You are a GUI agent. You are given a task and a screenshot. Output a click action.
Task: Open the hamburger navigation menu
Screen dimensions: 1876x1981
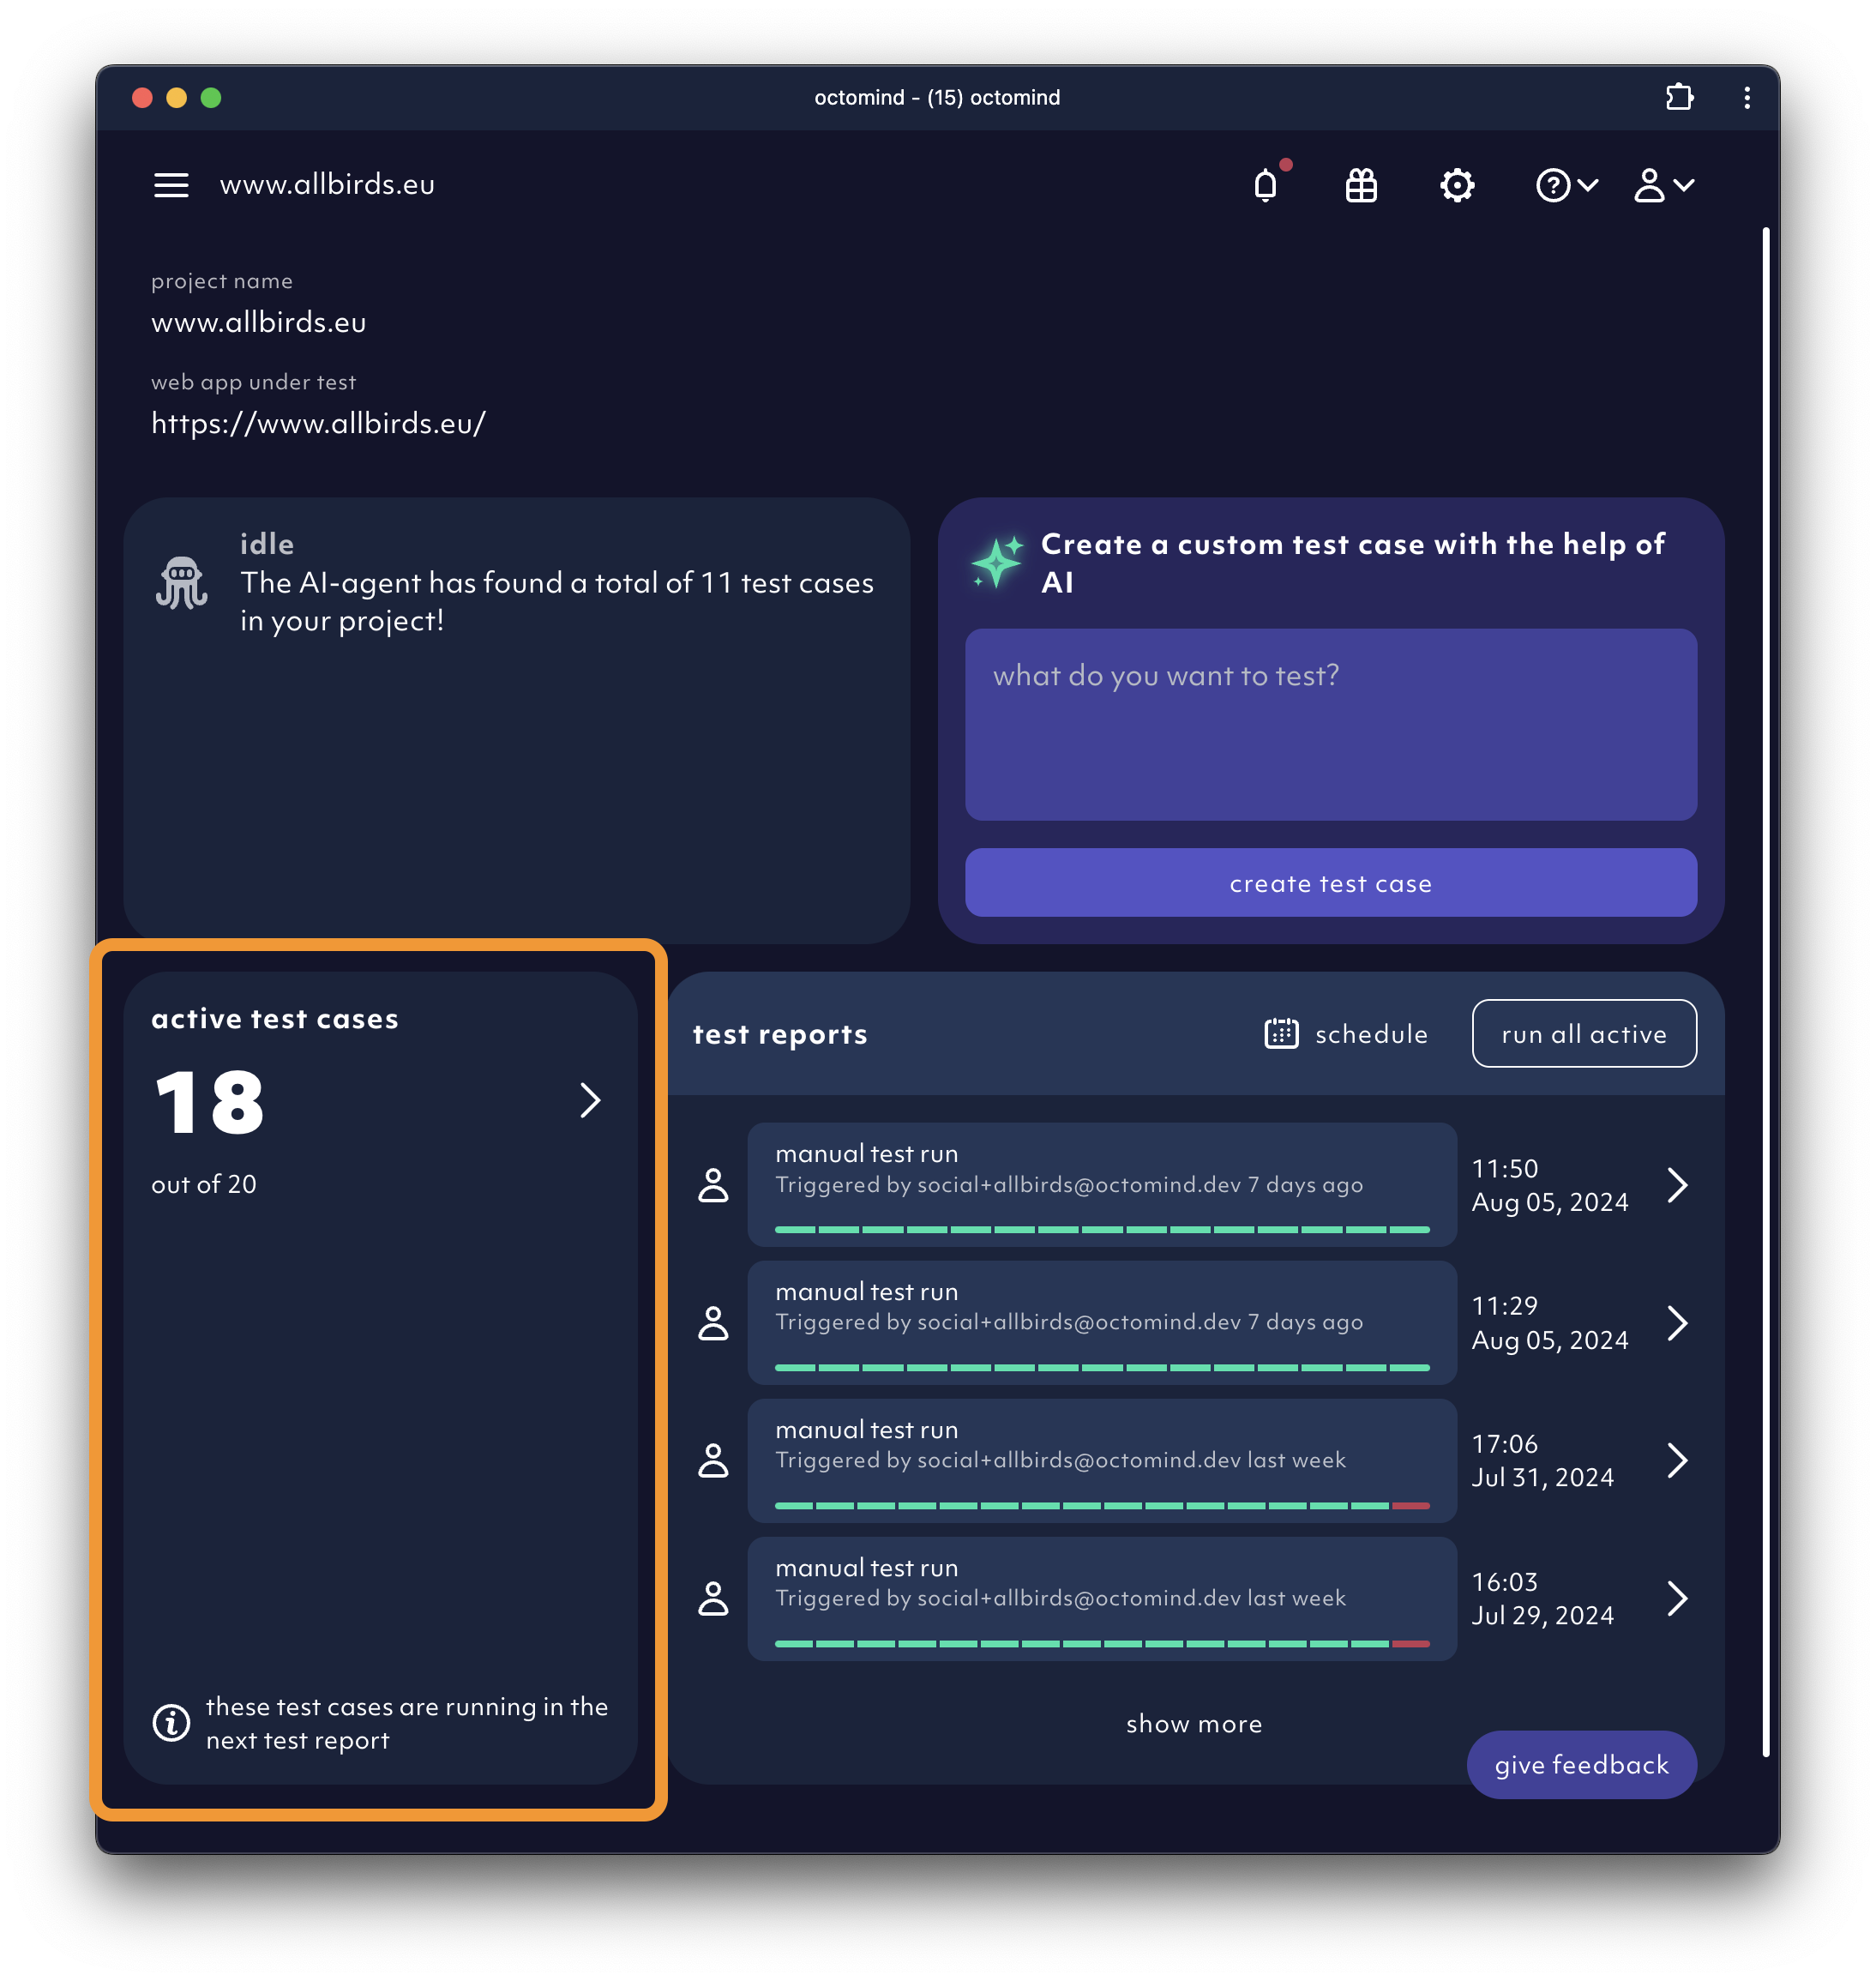click(171, 185)
